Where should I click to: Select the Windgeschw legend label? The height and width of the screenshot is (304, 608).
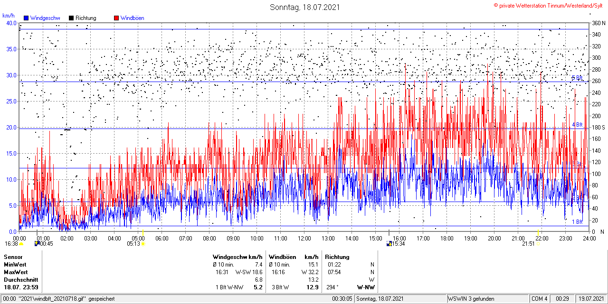click(45, 18)
